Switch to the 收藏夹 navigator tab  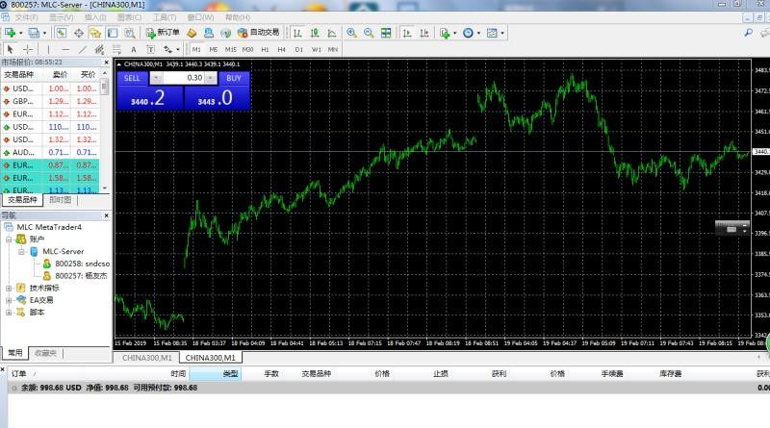click(45, 353)
